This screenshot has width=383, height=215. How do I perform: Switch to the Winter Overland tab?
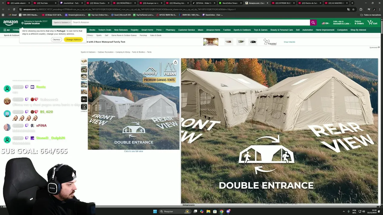coord(98,3)
